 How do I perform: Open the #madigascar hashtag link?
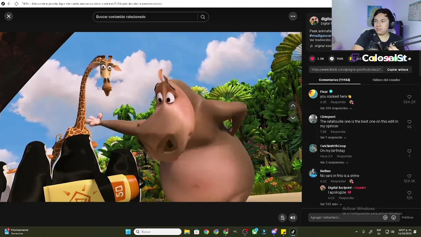[x=320, y=36]
